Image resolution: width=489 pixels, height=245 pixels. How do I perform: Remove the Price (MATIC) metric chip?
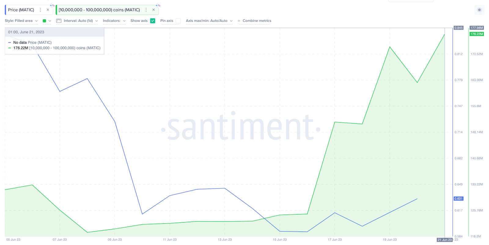pyautogui.click(x=48, y=10)
